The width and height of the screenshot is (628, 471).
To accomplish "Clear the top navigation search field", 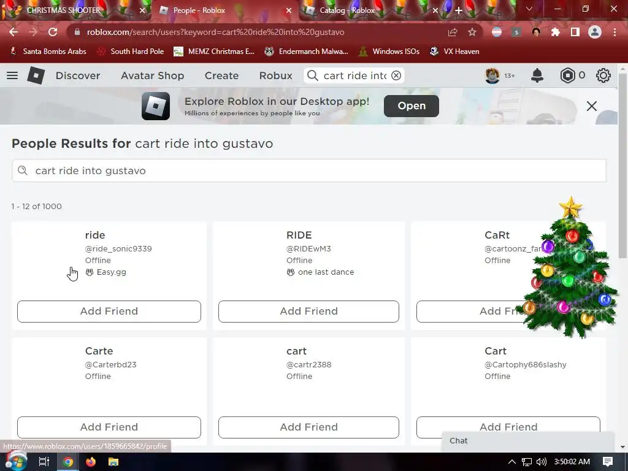I will point(396,75).
